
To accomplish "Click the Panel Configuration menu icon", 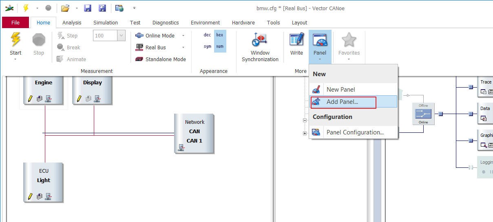I will click(x=316, y=132).
